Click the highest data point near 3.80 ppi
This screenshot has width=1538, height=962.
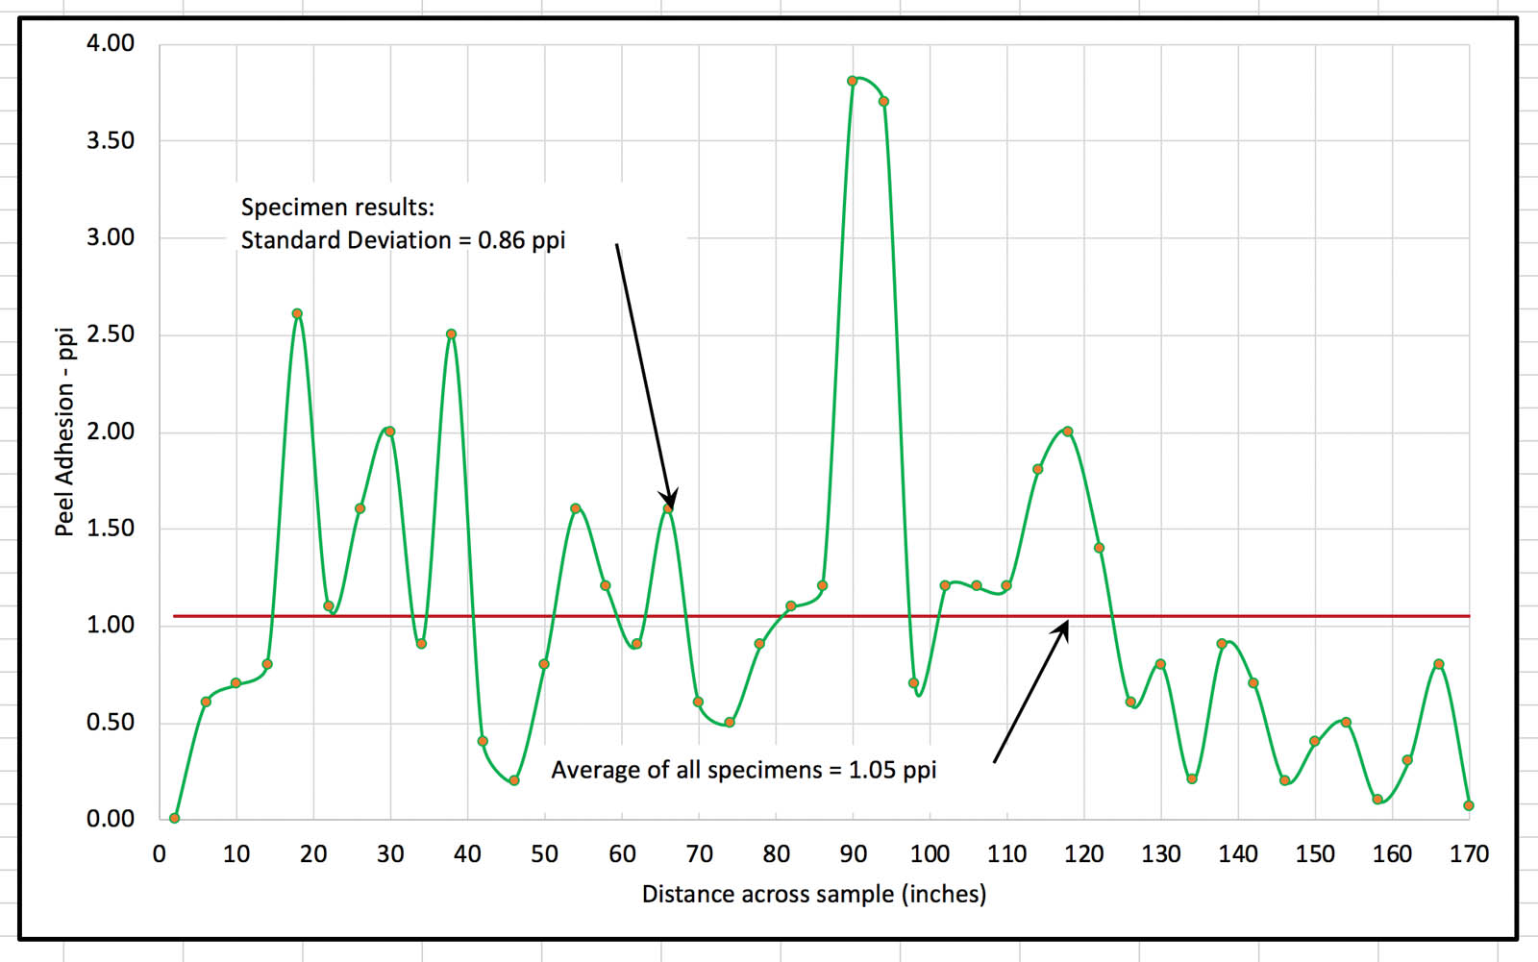853,81
